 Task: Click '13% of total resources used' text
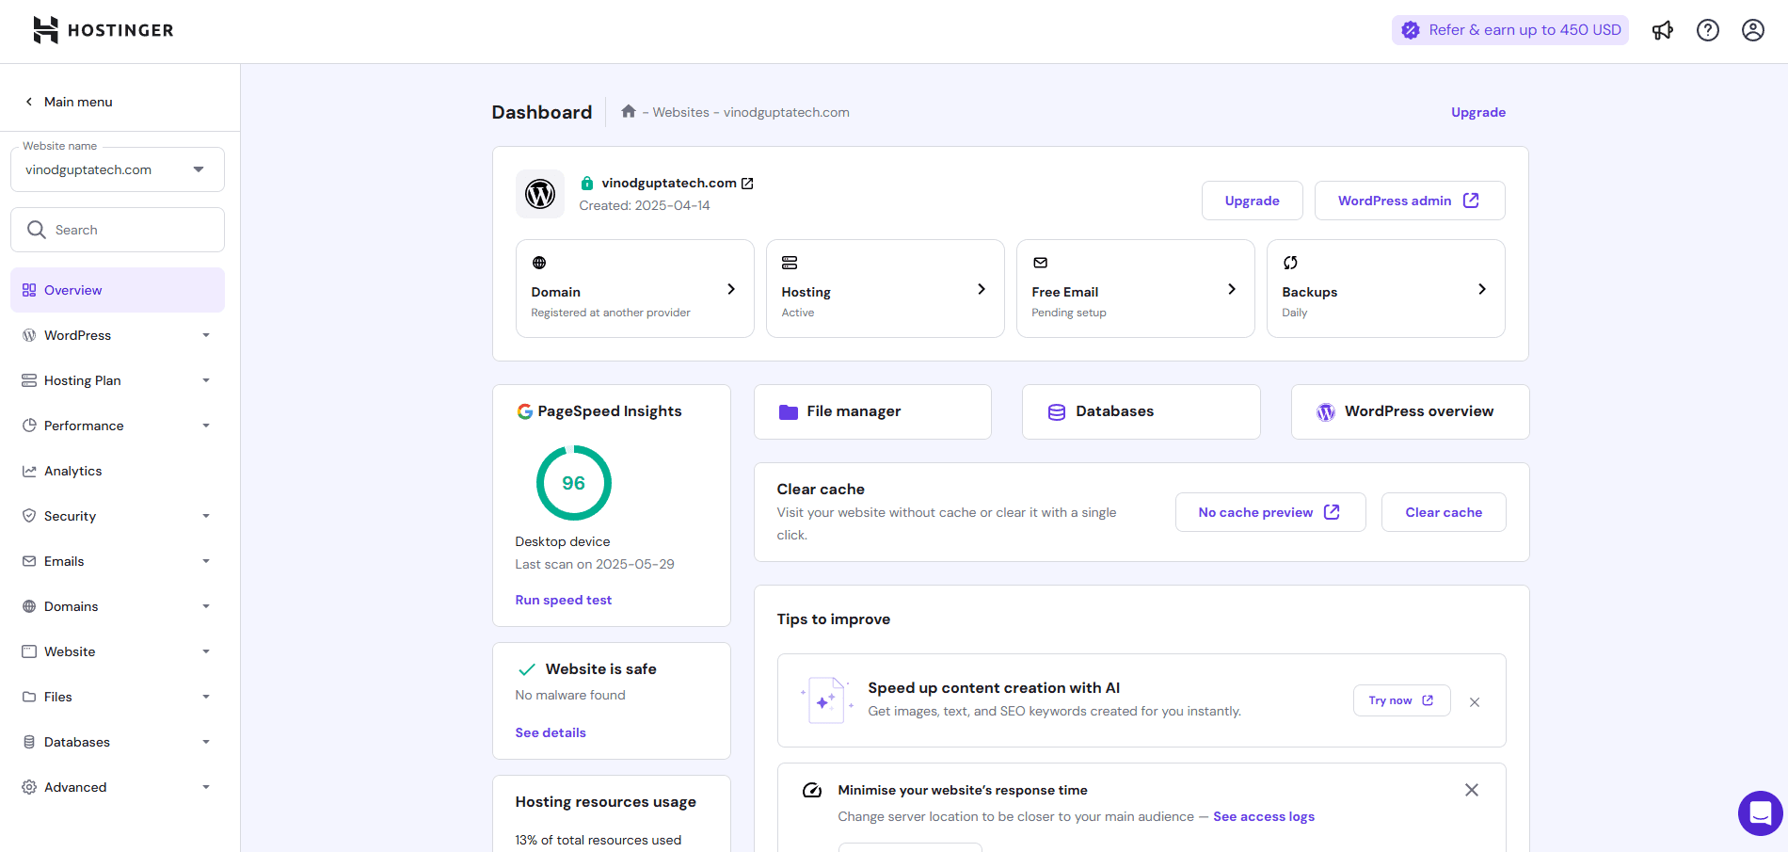pyautogui.click(x=599, y=840)
